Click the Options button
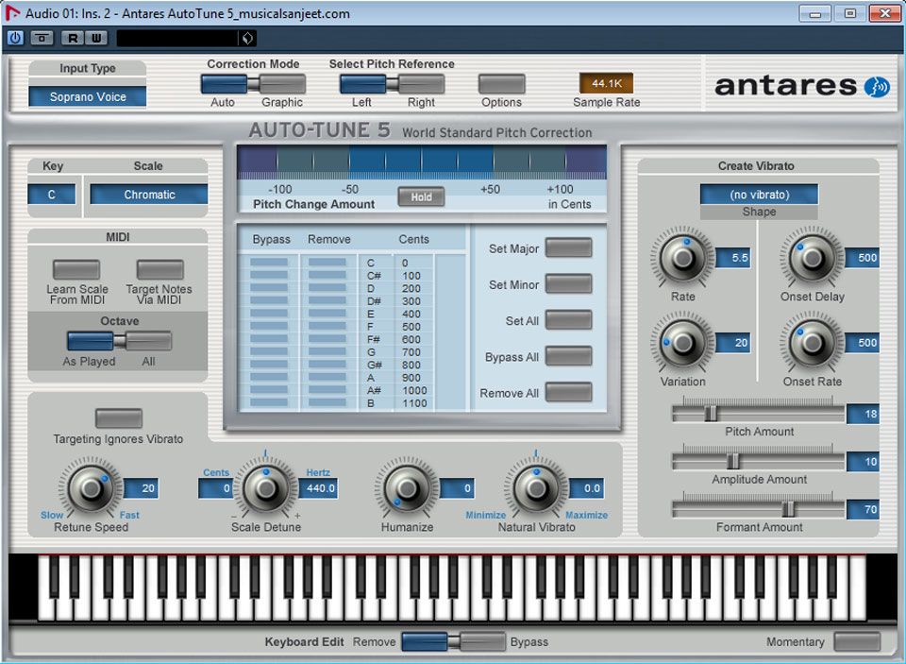906x664 pixels. pyautogui.click(x=501, y=84)
